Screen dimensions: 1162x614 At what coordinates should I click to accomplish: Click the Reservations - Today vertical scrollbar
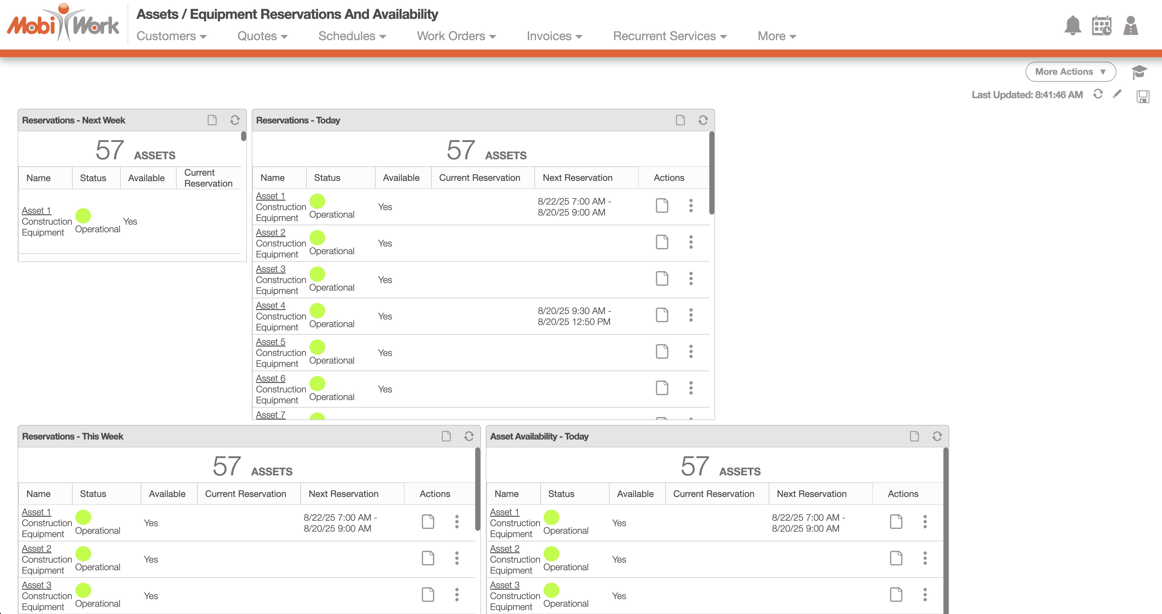point(711,173)
